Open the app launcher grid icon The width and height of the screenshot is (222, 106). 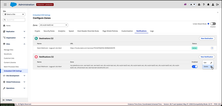tap(5, 4)
